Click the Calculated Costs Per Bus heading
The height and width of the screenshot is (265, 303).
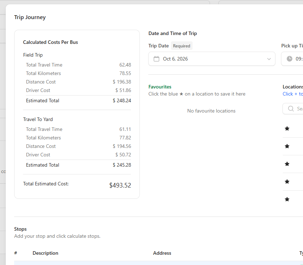(x=50, y=42)
